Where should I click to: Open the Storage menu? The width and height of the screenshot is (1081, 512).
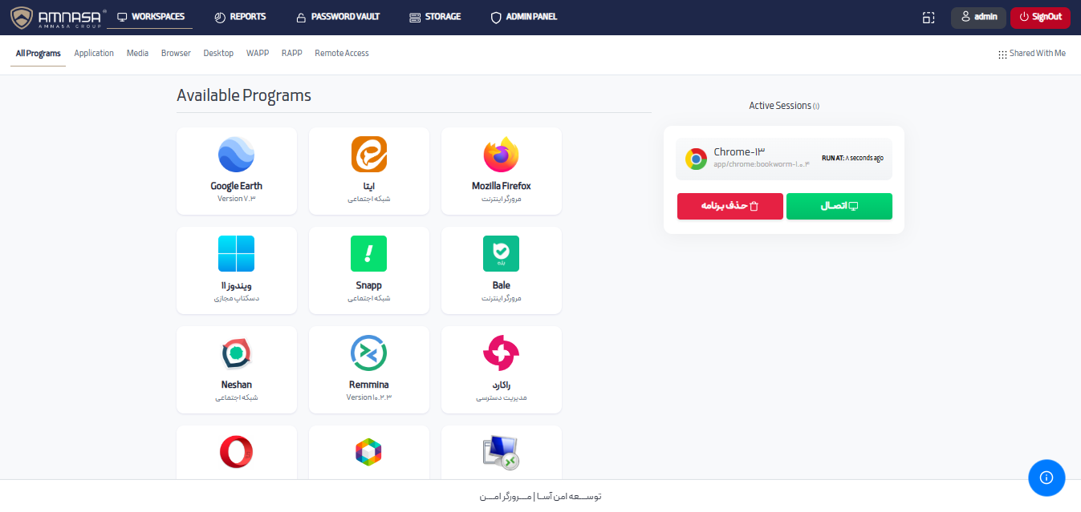[x=435, y=17]
